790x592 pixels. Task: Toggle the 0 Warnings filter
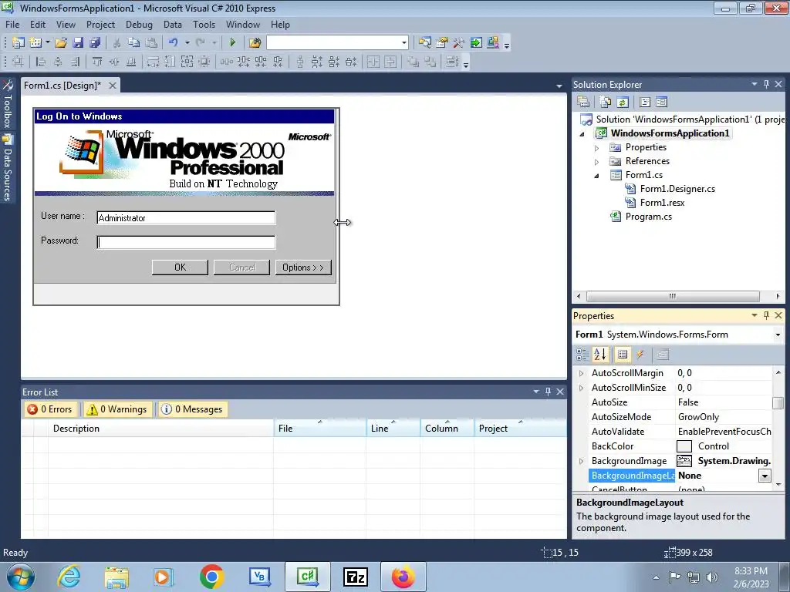(117, 409)
